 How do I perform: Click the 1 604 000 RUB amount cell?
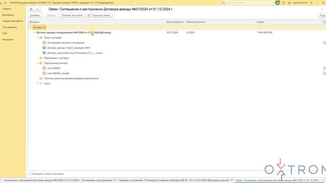pos(264,33)
